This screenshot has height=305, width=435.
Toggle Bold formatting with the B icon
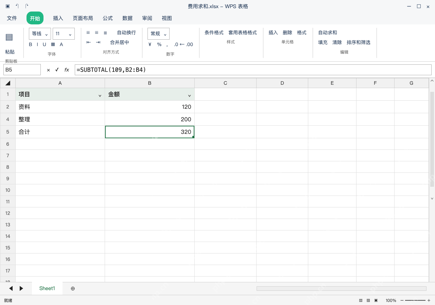point(31,44)
